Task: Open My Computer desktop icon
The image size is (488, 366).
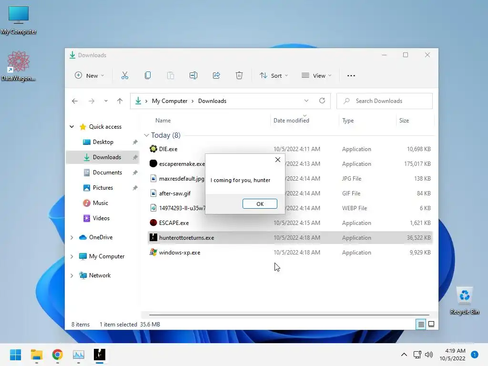Action: (19, 20)
